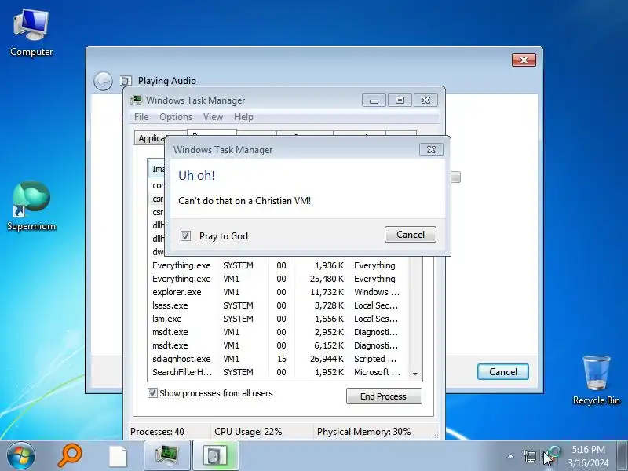Cancel the Uh oh! dialog
Image resolution: width=628 pixels, height=471 pixels.
coord(410,234)
